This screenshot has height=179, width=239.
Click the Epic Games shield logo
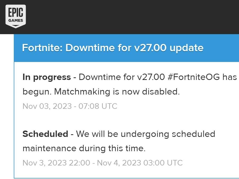click(16, 16)
